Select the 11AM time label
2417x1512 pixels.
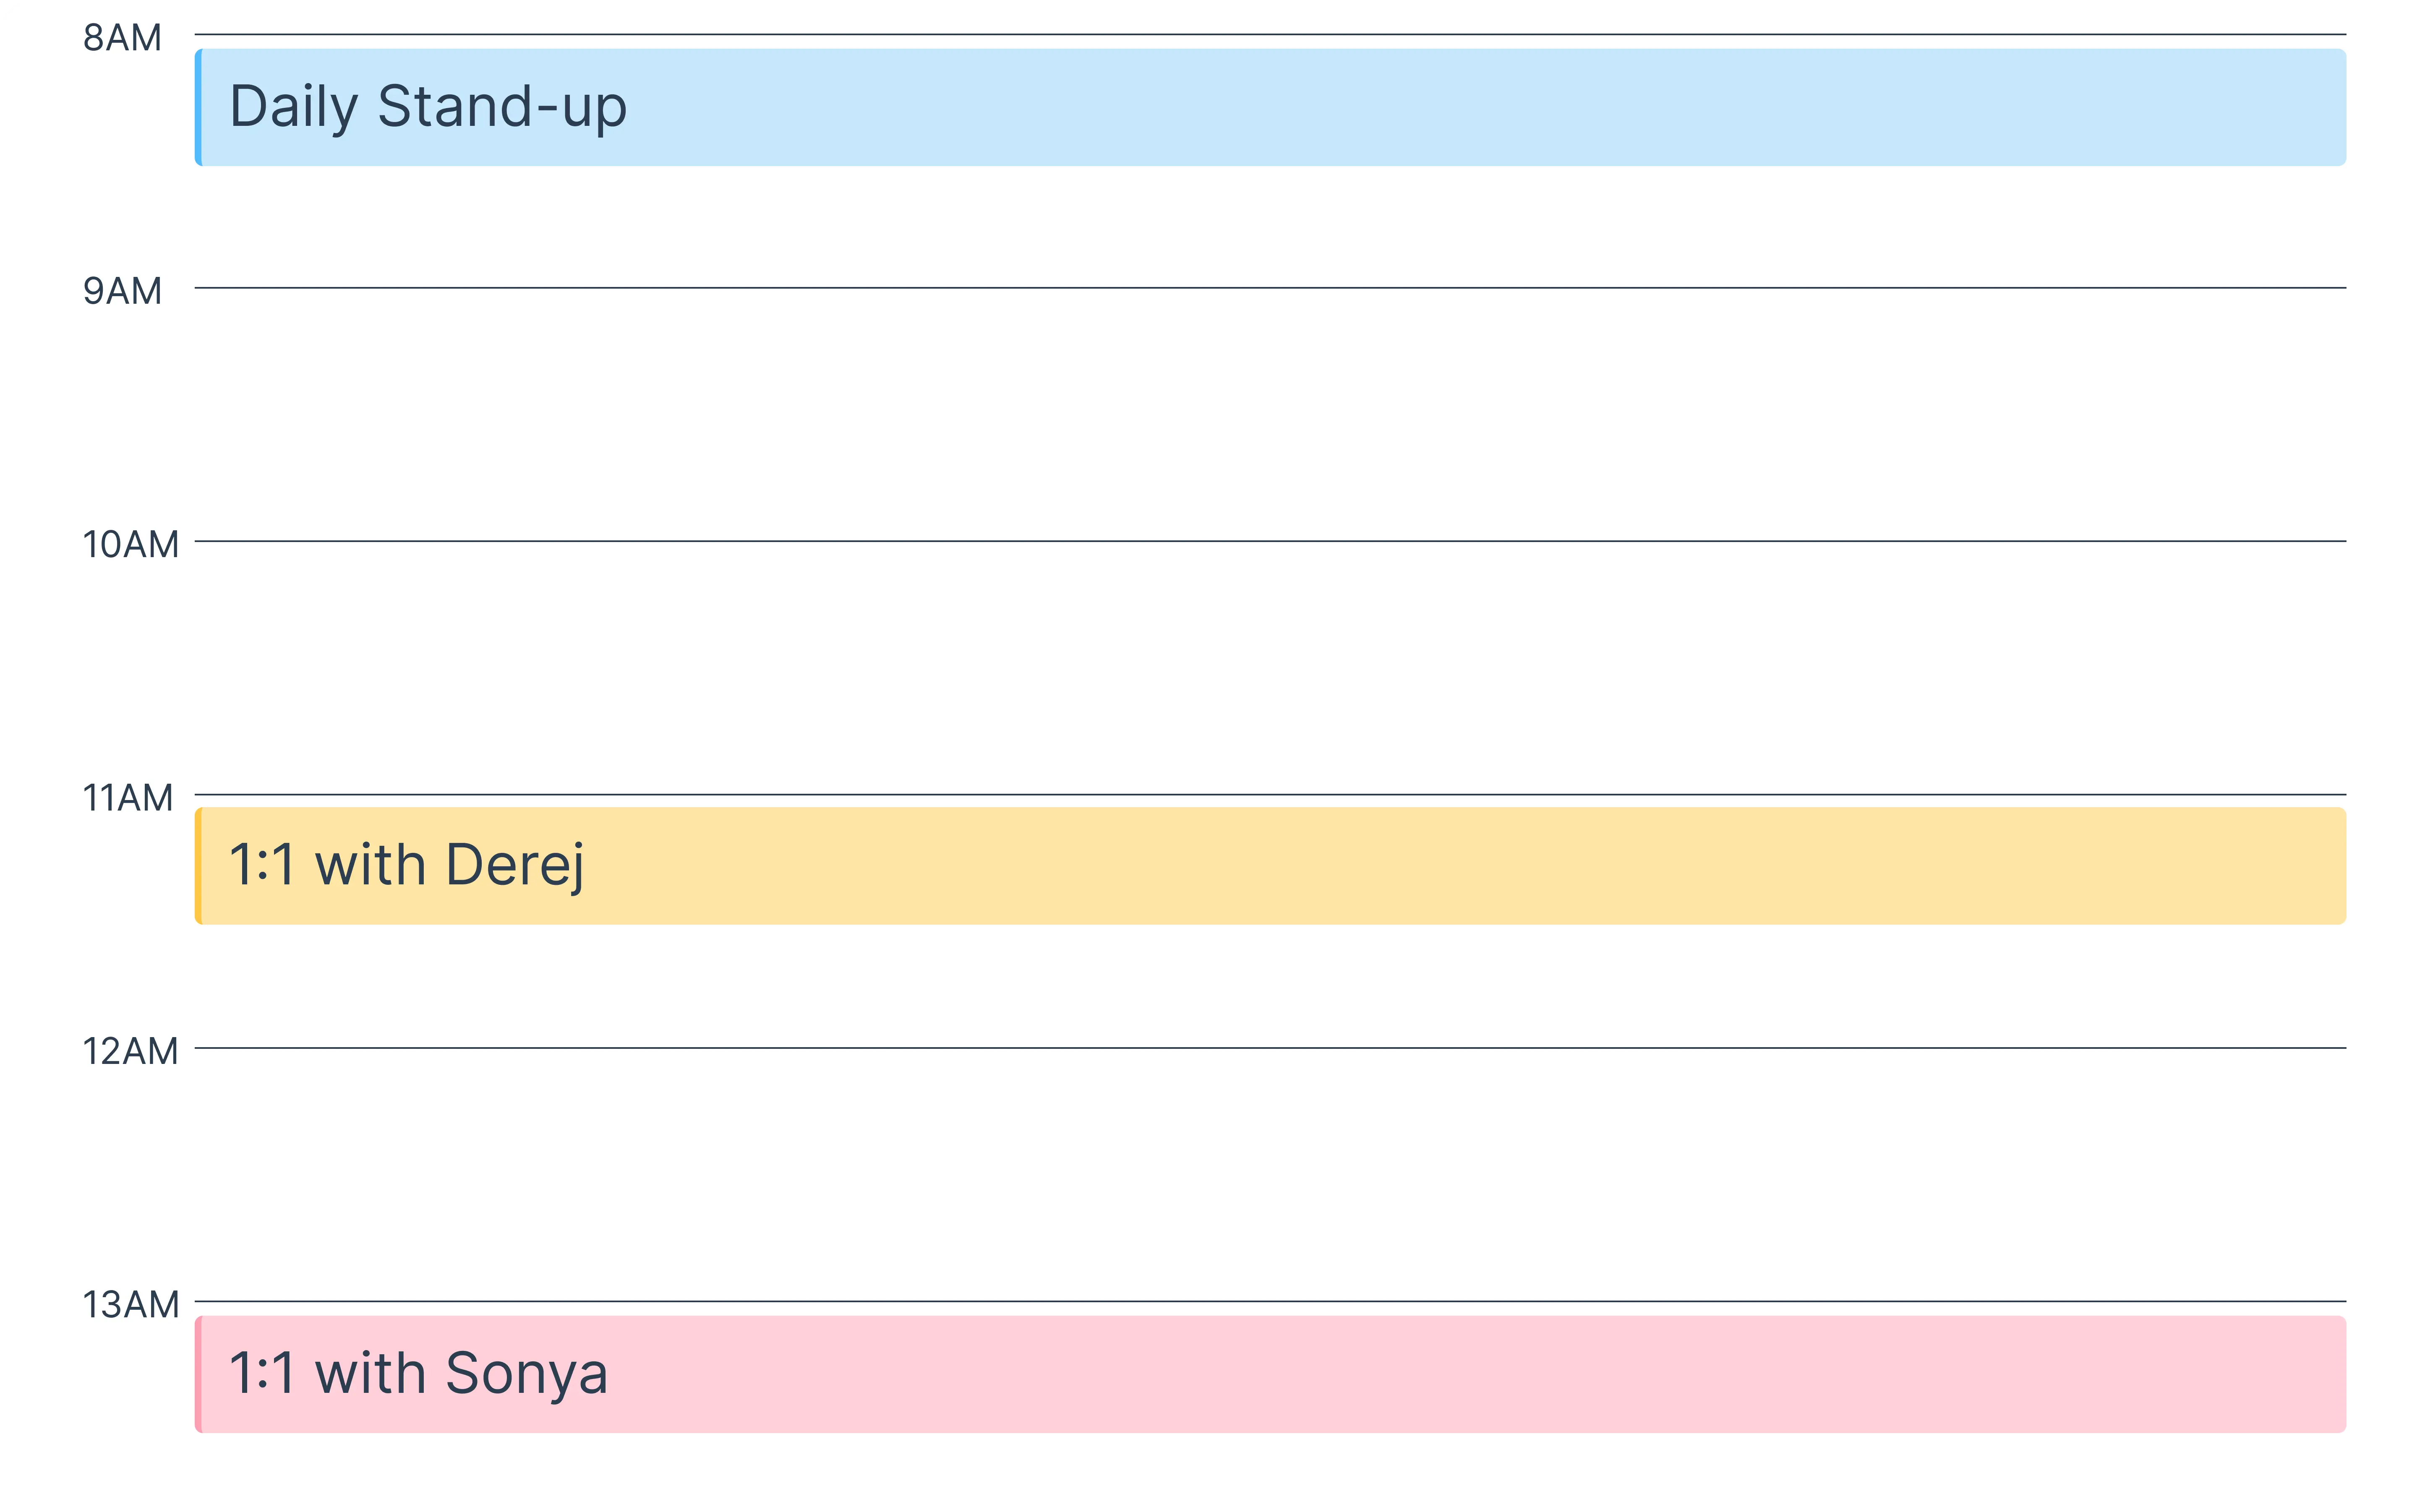(127, 798)
